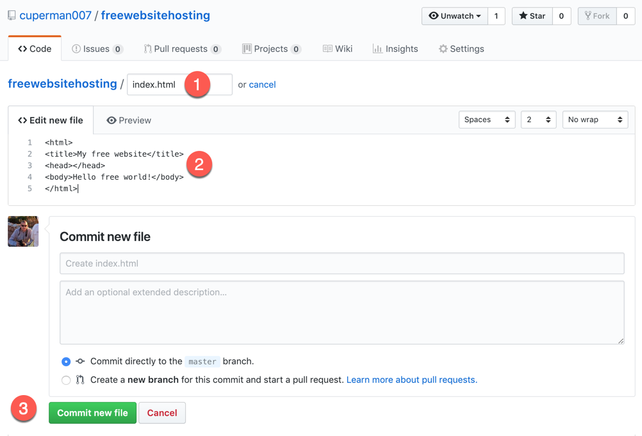Open the Insights tab

pos(395,49)
